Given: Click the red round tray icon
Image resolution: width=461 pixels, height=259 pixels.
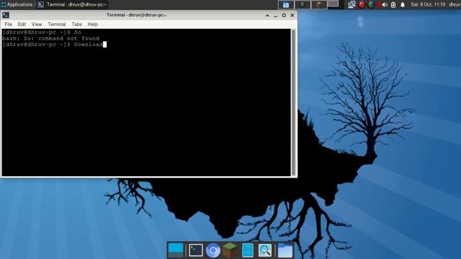Looking at the screenshot, I should click(362, 5).
